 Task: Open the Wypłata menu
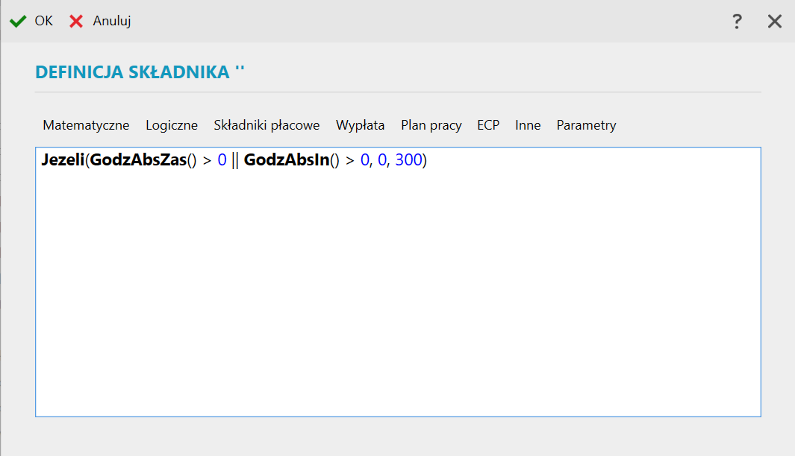pos(360,125)
